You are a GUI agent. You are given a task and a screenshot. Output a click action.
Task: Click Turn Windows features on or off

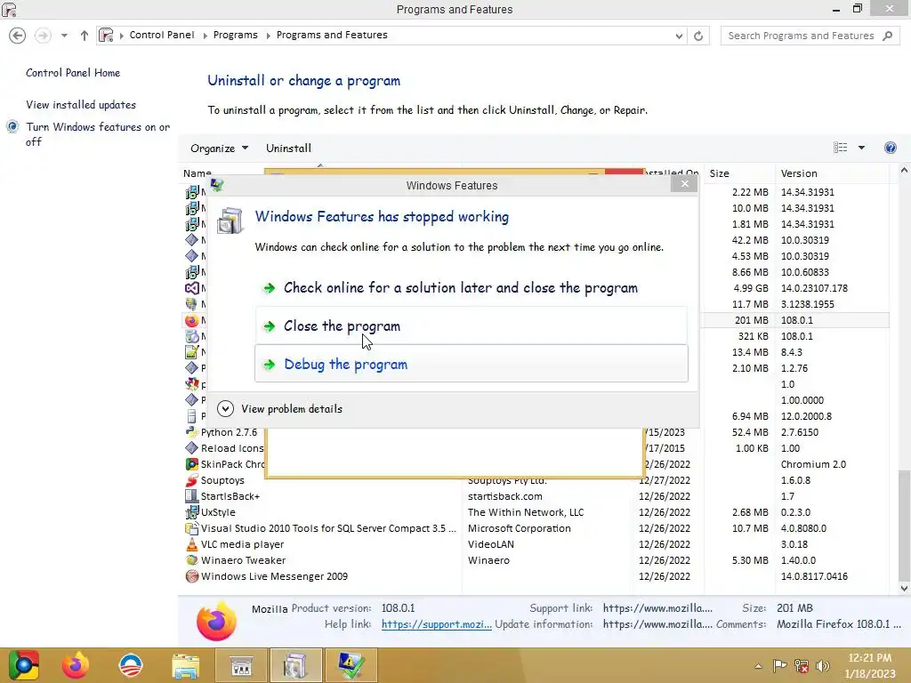click(98, 134)
